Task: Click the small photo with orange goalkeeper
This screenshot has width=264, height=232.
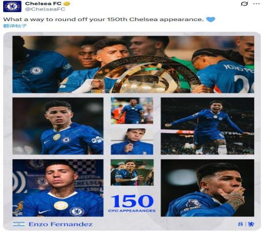Action: 132,111
